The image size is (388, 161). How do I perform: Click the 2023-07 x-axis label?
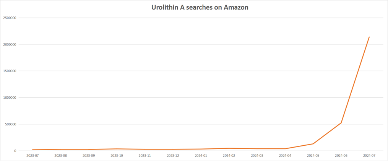32,156
